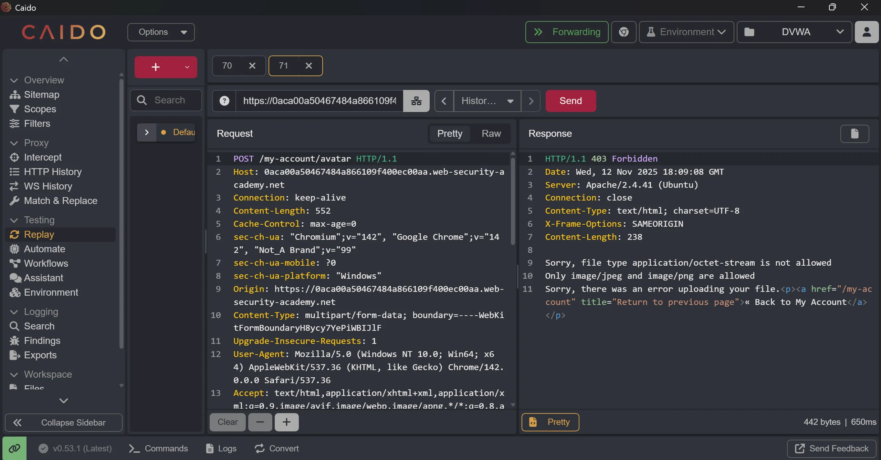The height and width of the screenshot is (460, 881).
Task: Open Match & Replace wrench item
Action: coord(60,201)
